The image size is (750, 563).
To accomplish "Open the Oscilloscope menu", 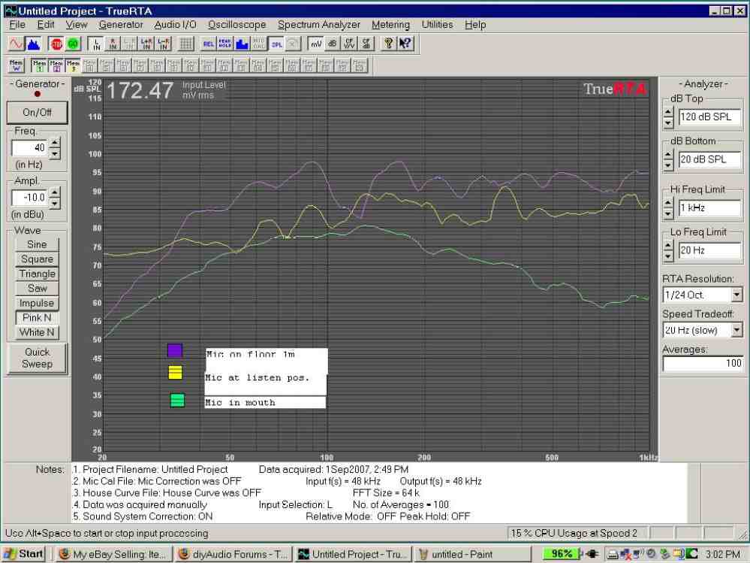I will (236, 24).
